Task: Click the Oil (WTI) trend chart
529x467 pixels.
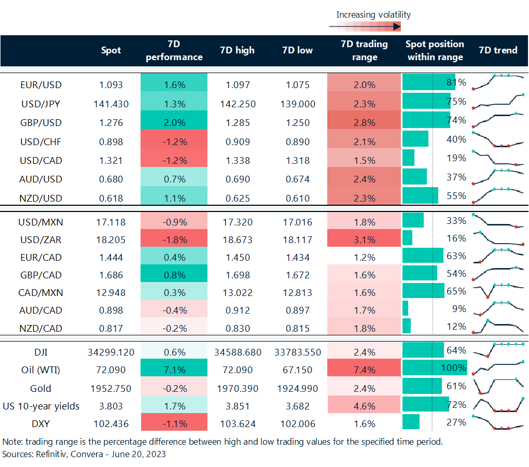Action: (x=498, y=368)
